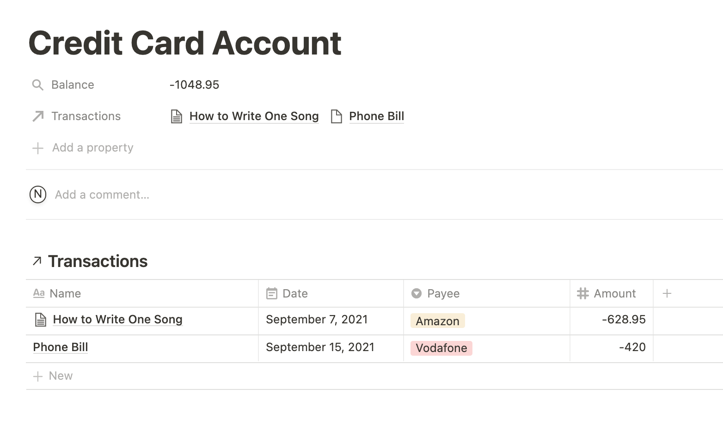Click the page icon before How to Write One Song property
Screen dimensions: 723x425
(x=176, y=116)
